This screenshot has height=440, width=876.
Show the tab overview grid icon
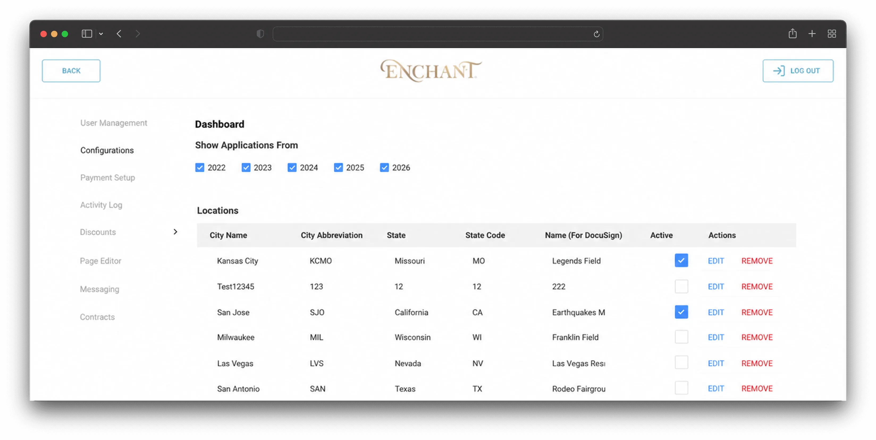(831, 34)
